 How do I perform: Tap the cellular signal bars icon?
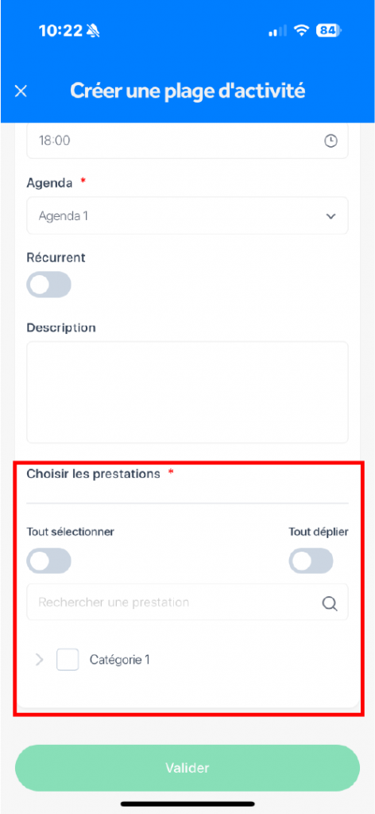pyautogui.click(x=277, y=31)
